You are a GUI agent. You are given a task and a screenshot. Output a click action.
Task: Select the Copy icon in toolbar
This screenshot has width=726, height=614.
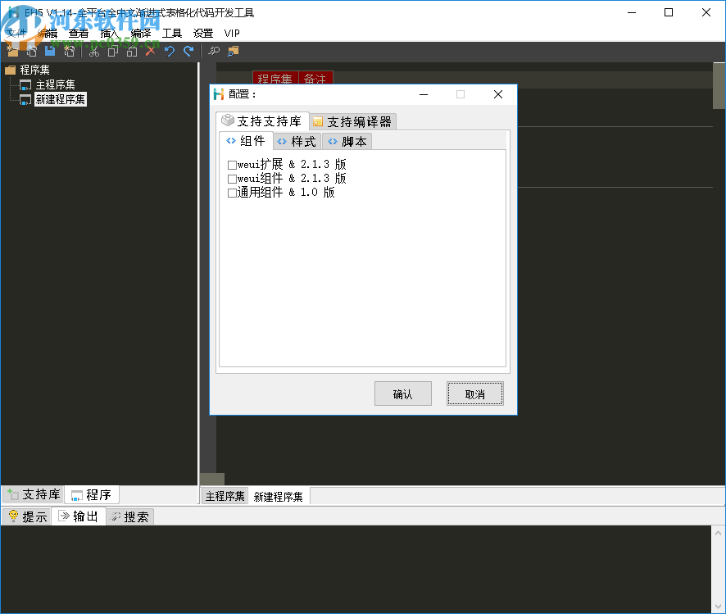tap(112, 51)
